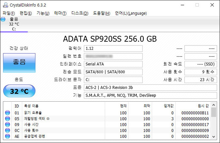The height and width of the screenshot is (143, 220).
Task: Click the 좋음 health status button
Action: 19,63
